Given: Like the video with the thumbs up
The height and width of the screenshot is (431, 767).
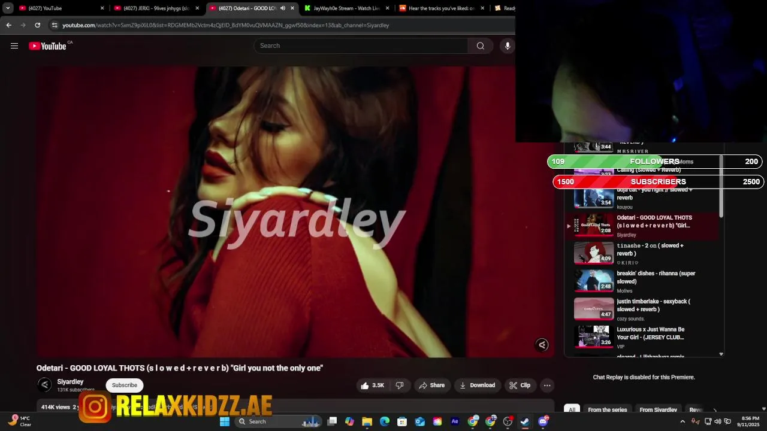Looking at the screenshot, I should (372, 386).
